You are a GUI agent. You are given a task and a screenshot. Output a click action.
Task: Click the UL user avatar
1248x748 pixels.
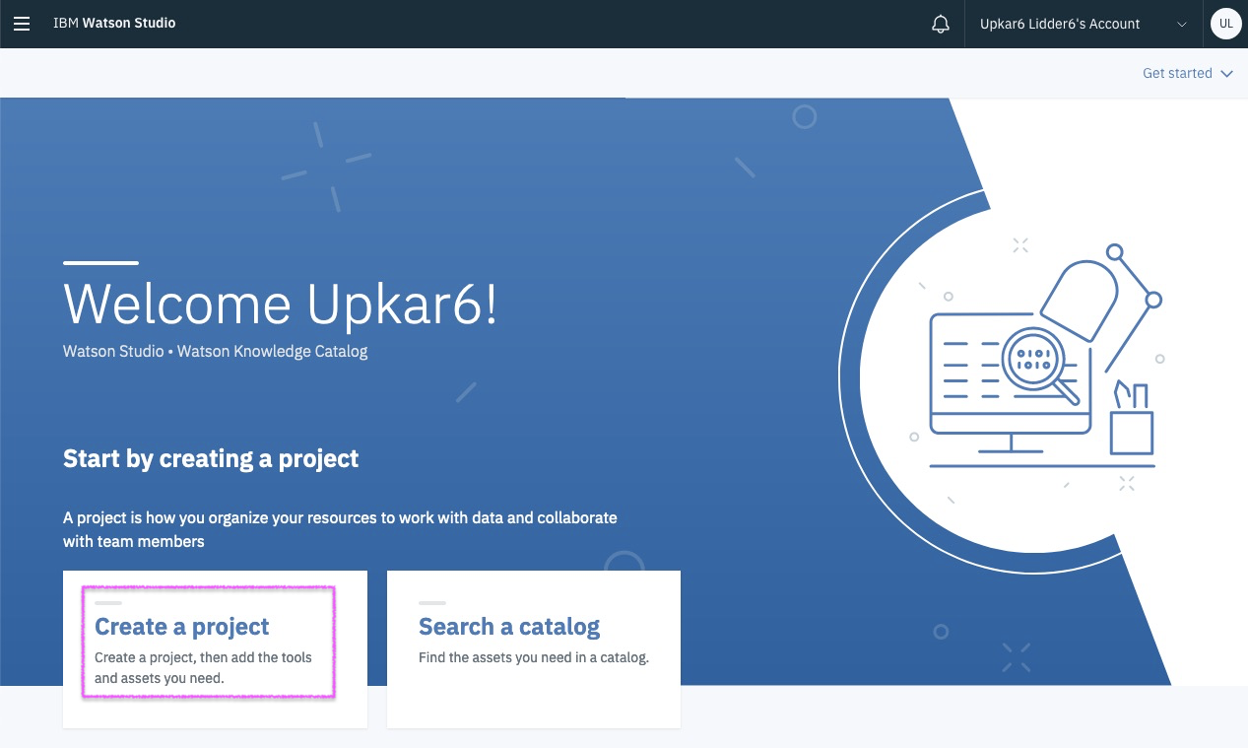click(x=1225, y=24)
